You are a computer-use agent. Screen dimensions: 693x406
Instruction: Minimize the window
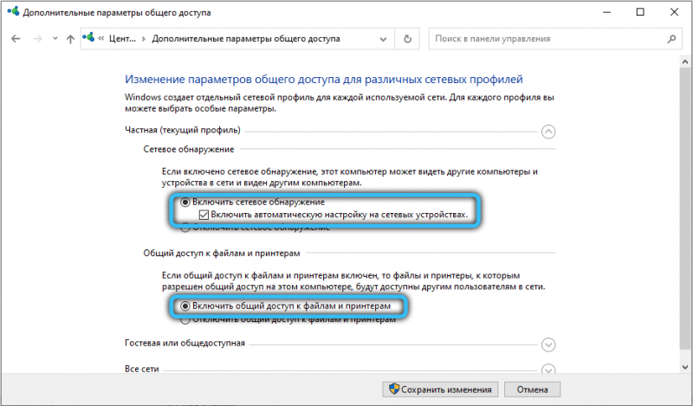607,12
